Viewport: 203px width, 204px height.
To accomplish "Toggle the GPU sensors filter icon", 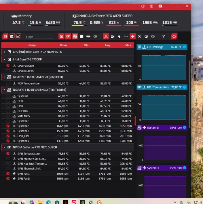I will [68, 37].
